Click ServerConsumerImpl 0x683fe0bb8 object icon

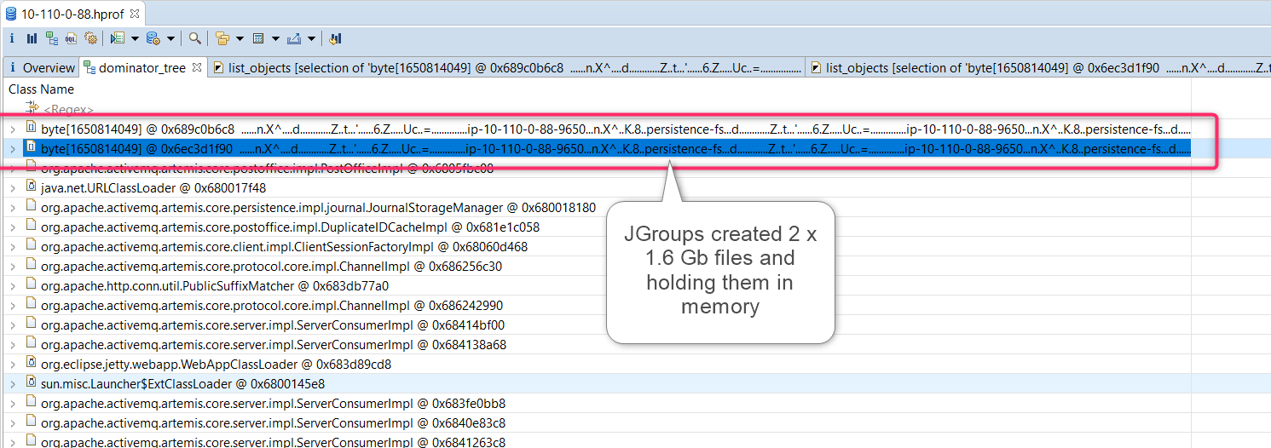pyautogui.click(x=32, y=402)
